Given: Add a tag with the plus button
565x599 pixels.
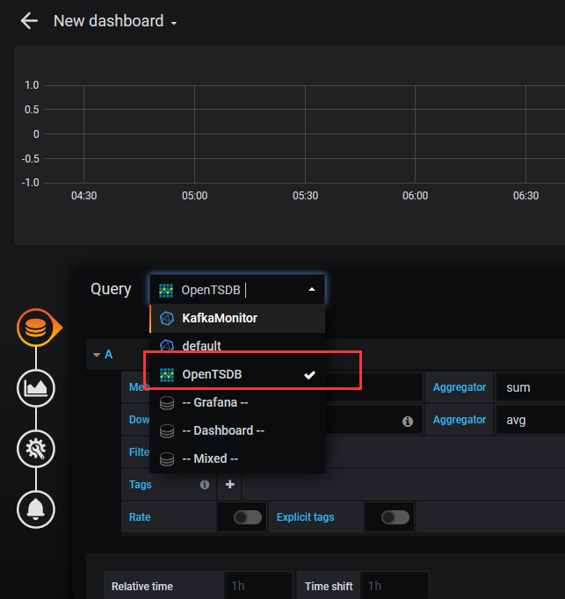Looking at the screenshot, I should coord(229,485).
